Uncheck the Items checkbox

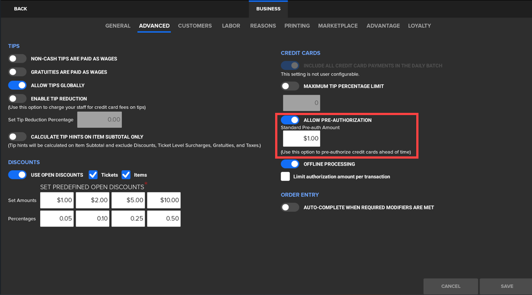click(x=126, y=175)
